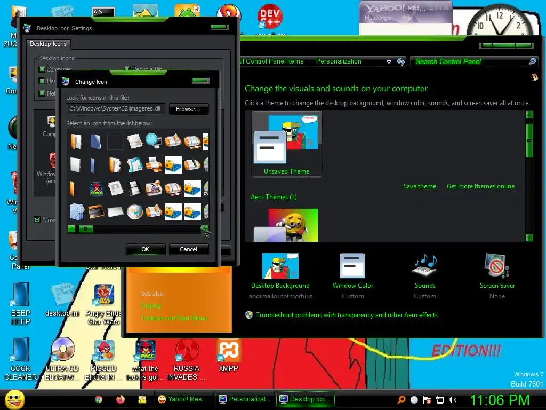Click themes list scroll up arrow
The width and height of the screenshot is (546, 410).
[529, 114]
